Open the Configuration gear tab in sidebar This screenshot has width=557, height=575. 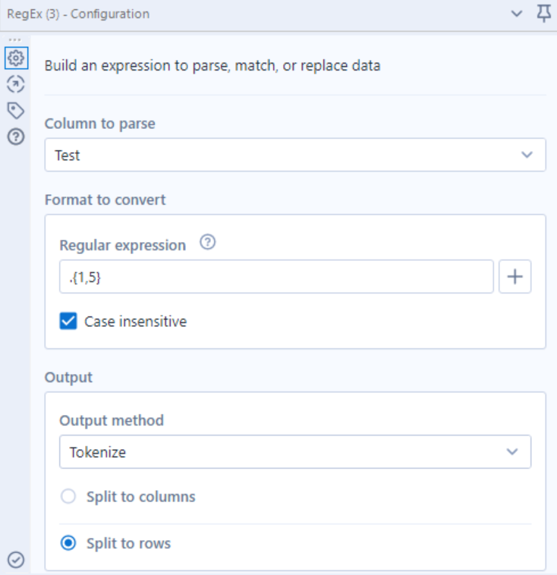tap(16, 58)
